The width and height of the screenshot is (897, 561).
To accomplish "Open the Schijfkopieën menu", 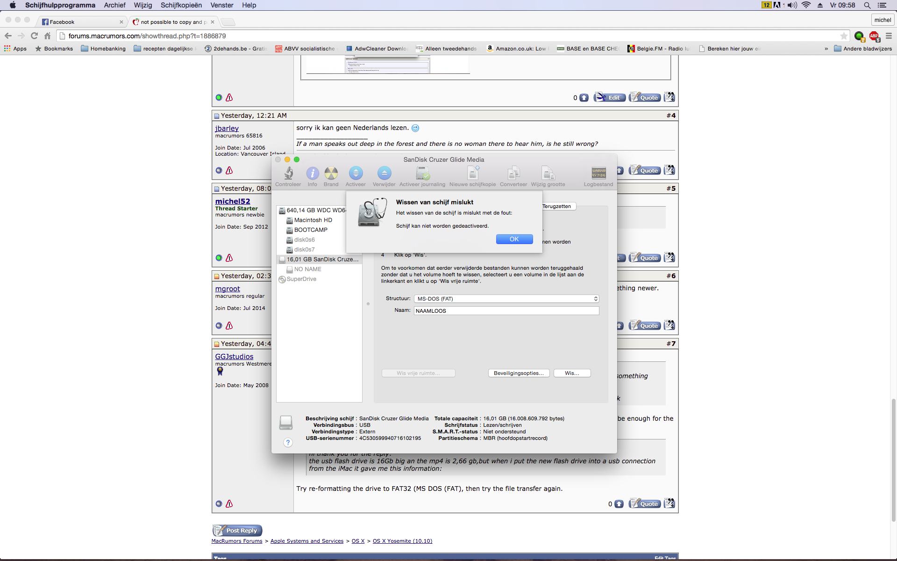I will (x=181, y=5).
